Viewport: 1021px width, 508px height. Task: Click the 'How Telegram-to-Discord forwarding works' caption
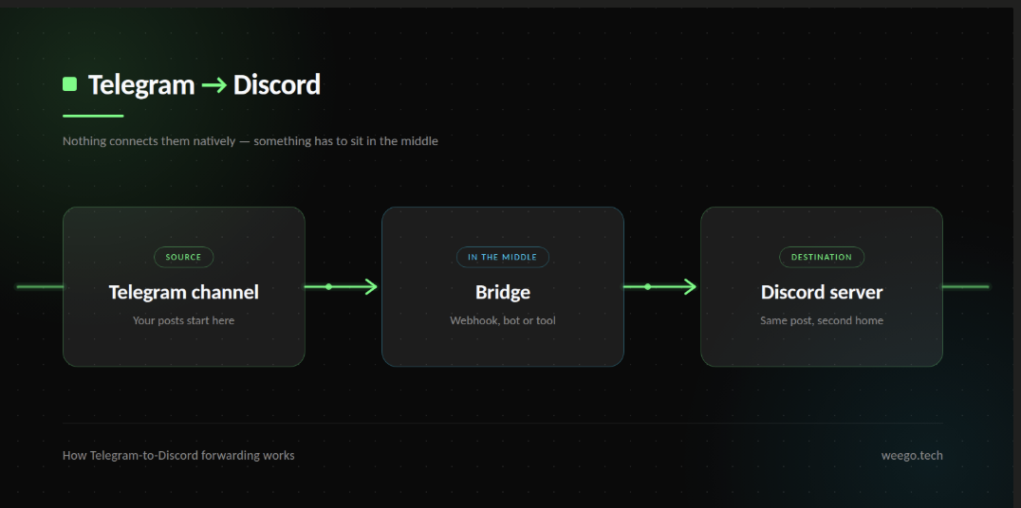178,455
